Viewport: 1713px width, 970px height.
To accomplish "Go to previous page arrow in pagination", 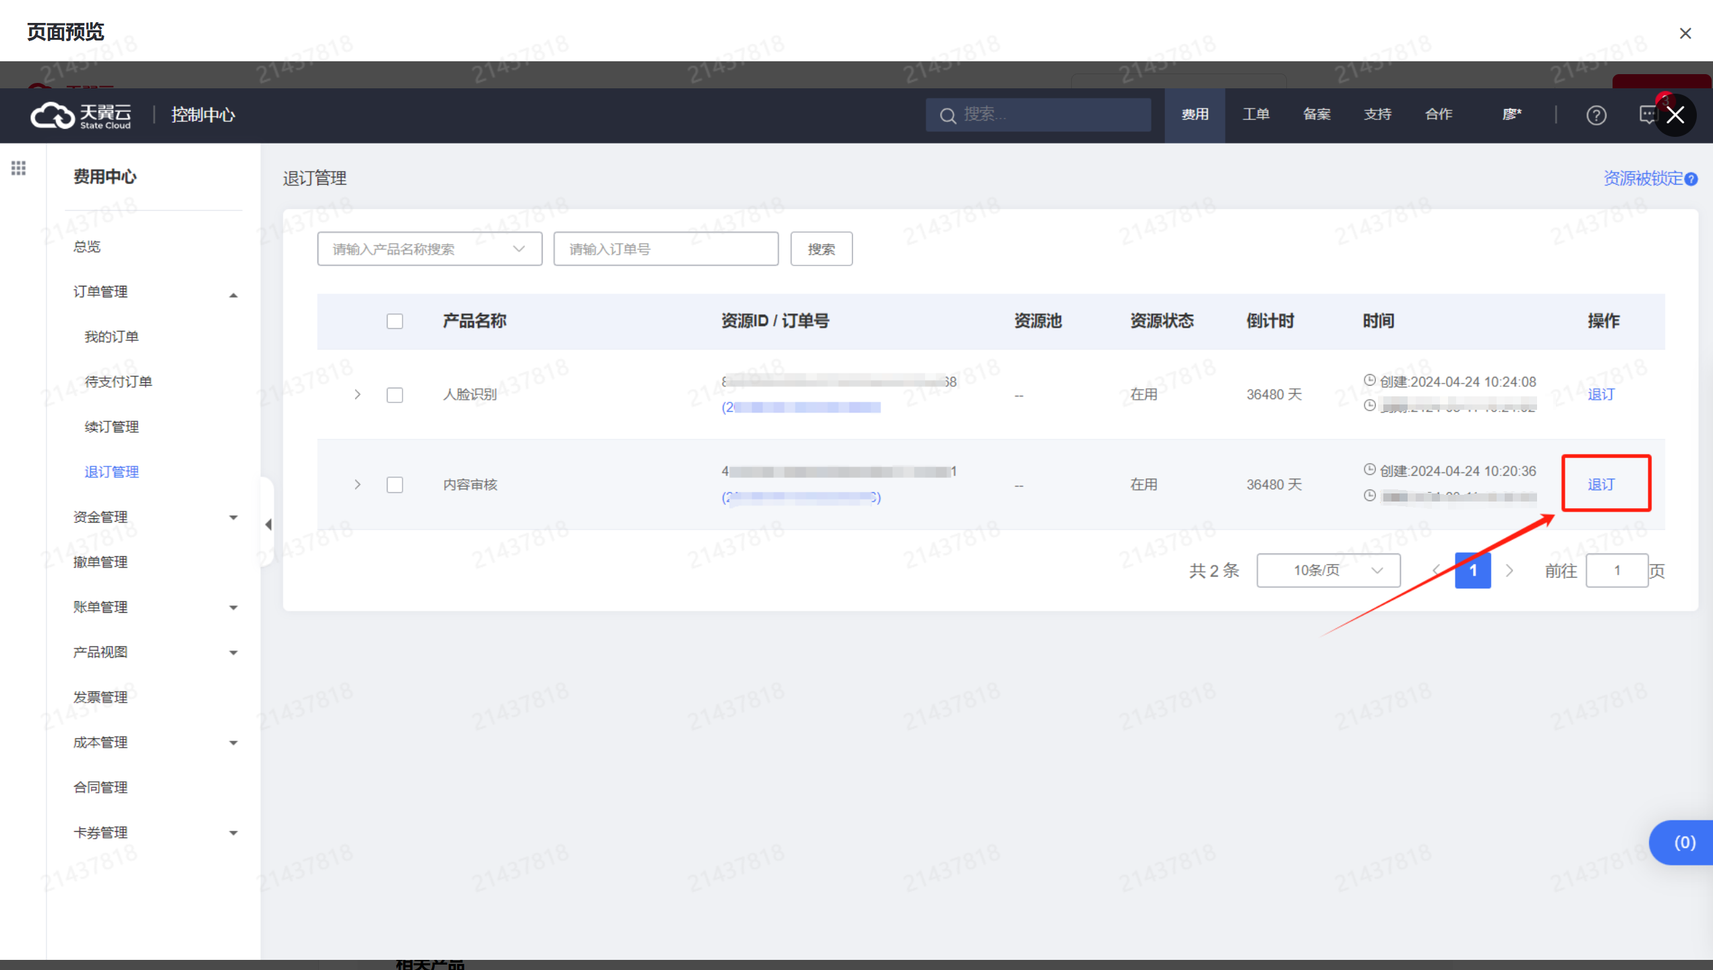I will click(1437, 571).
